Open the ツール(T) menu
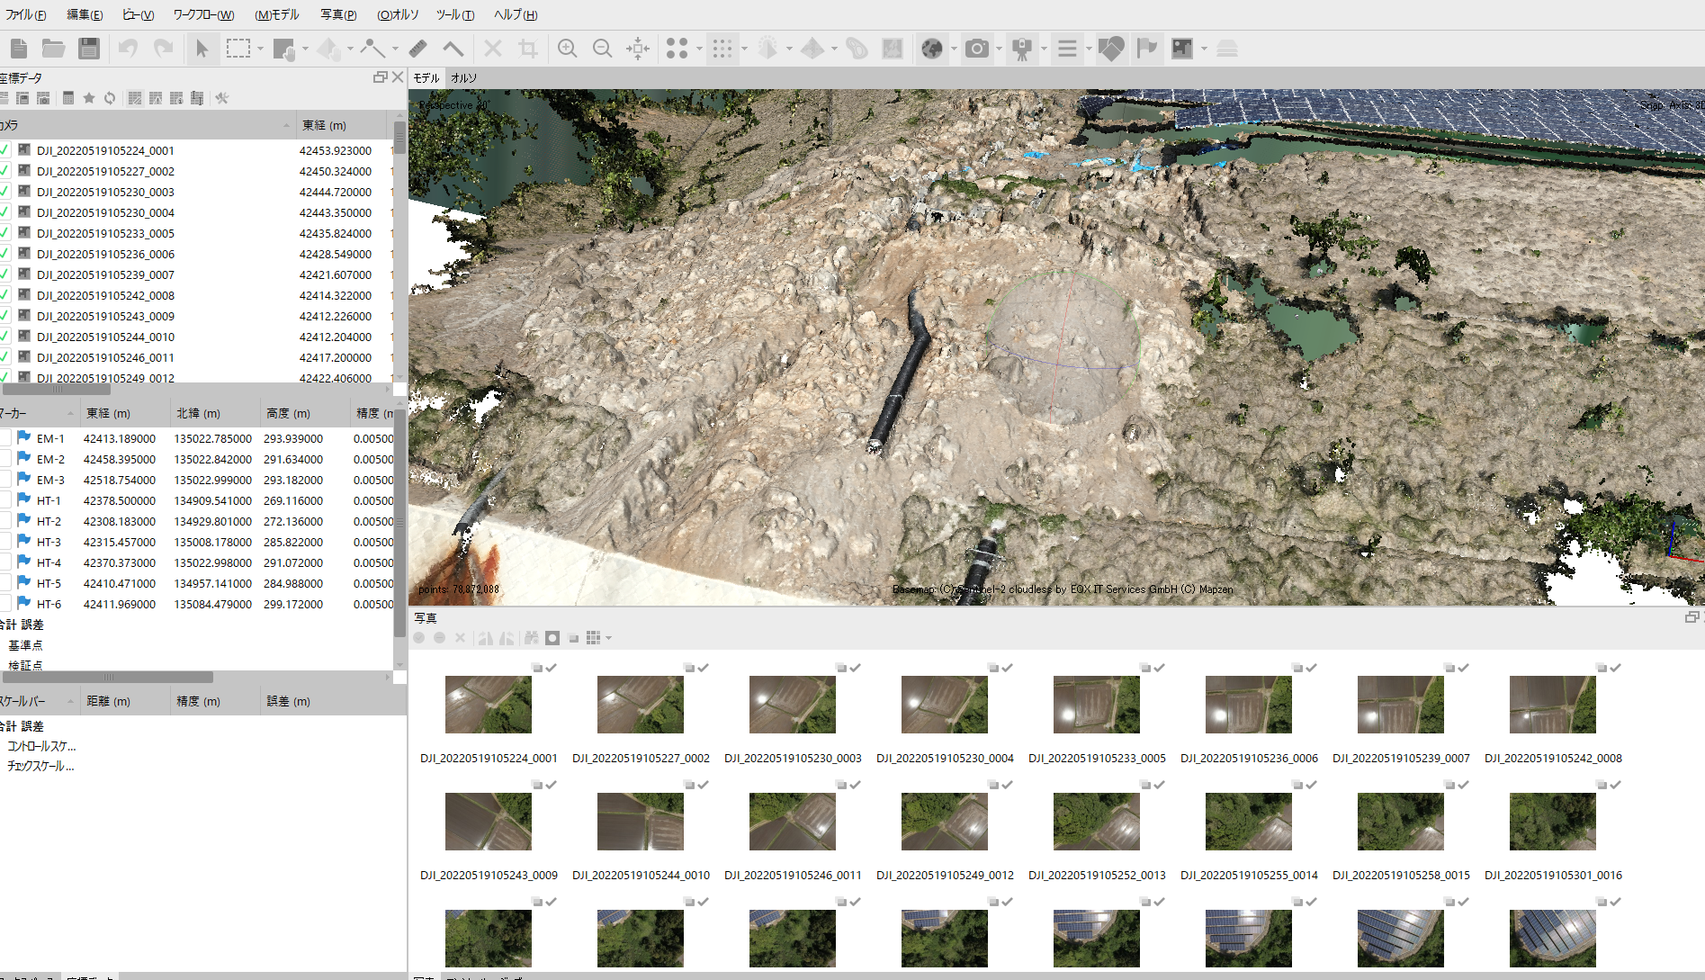This screenshot has height=980, width=1705. click(x=455, y=14)
